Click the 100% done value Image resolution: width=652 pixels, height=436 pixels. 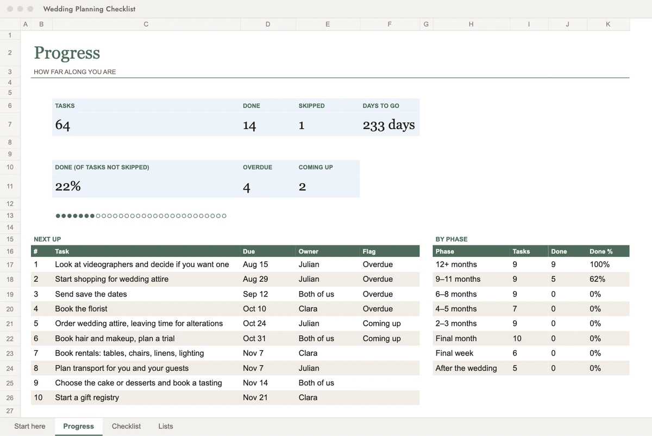(x=600, y=264)
